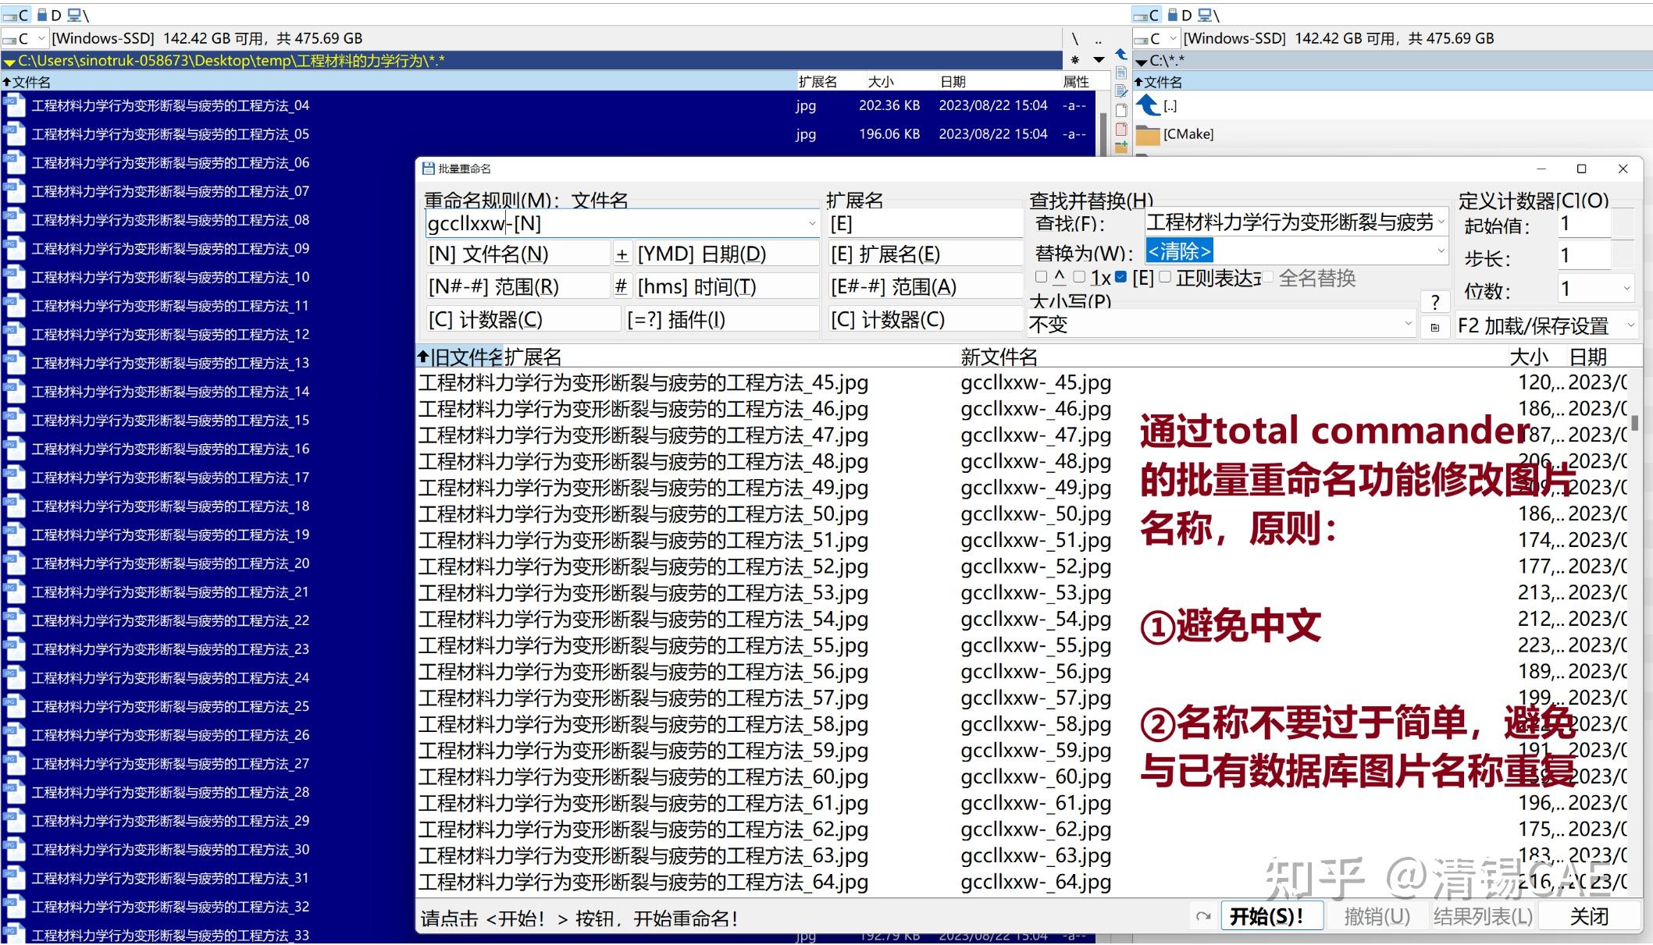This screenshot has width=1653, height=945.
Task: Click 开始(S)! to start renaming
Action: tap(1271, 917)
